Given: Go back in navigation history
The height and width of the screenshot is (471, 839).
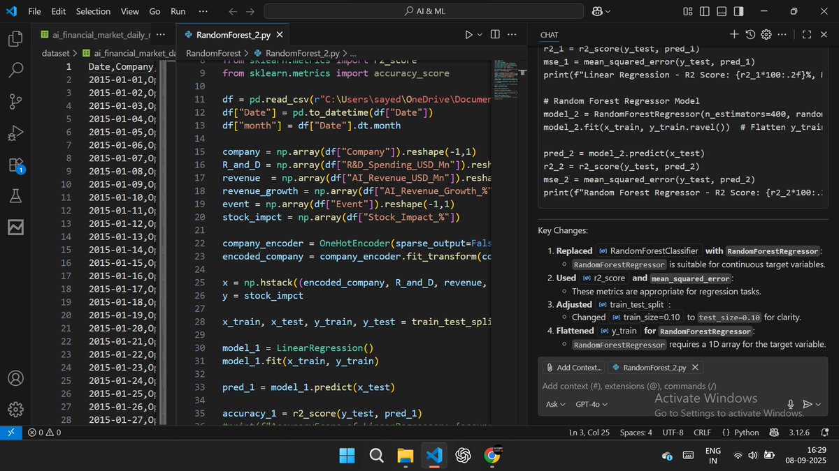Looking at the screenshot, I should tap(233, 11).
